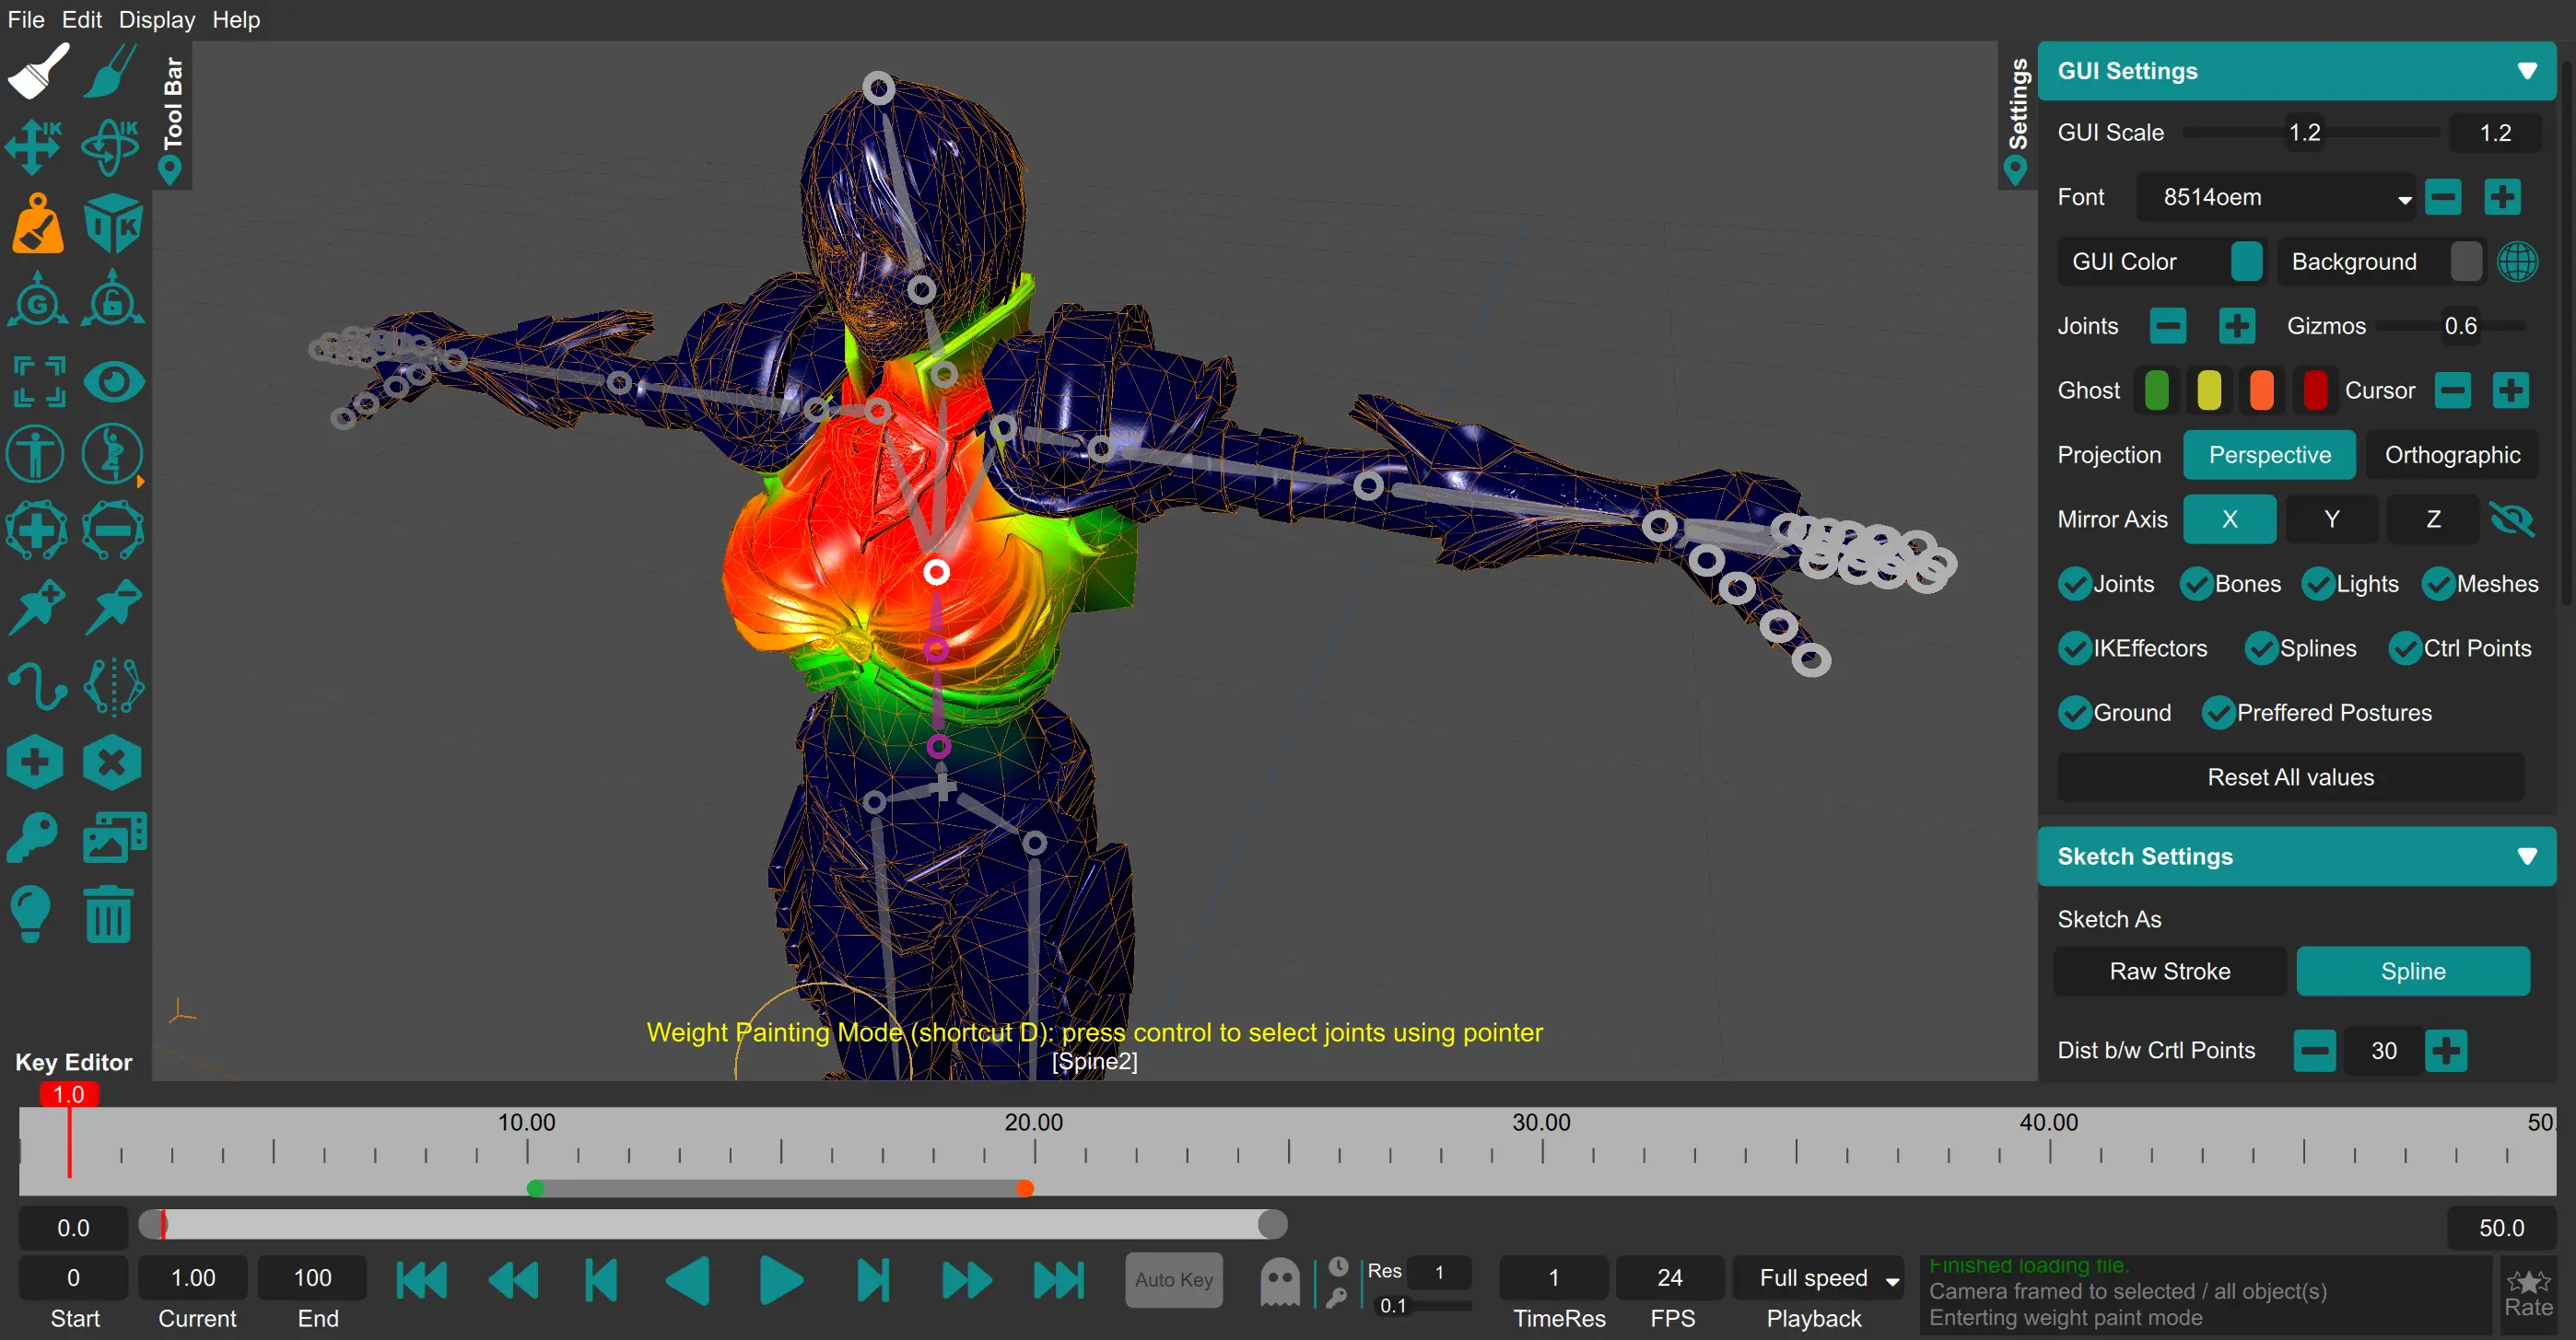
Task: Select the teal sketch brush tool
Action: click(111, 71)
